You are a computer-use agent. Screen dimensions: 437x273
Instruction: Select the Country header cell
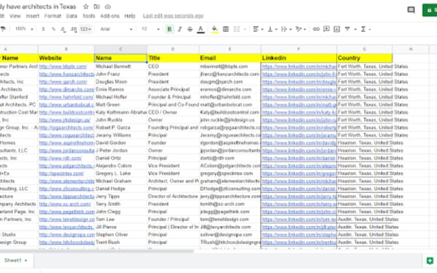point(364,58)
